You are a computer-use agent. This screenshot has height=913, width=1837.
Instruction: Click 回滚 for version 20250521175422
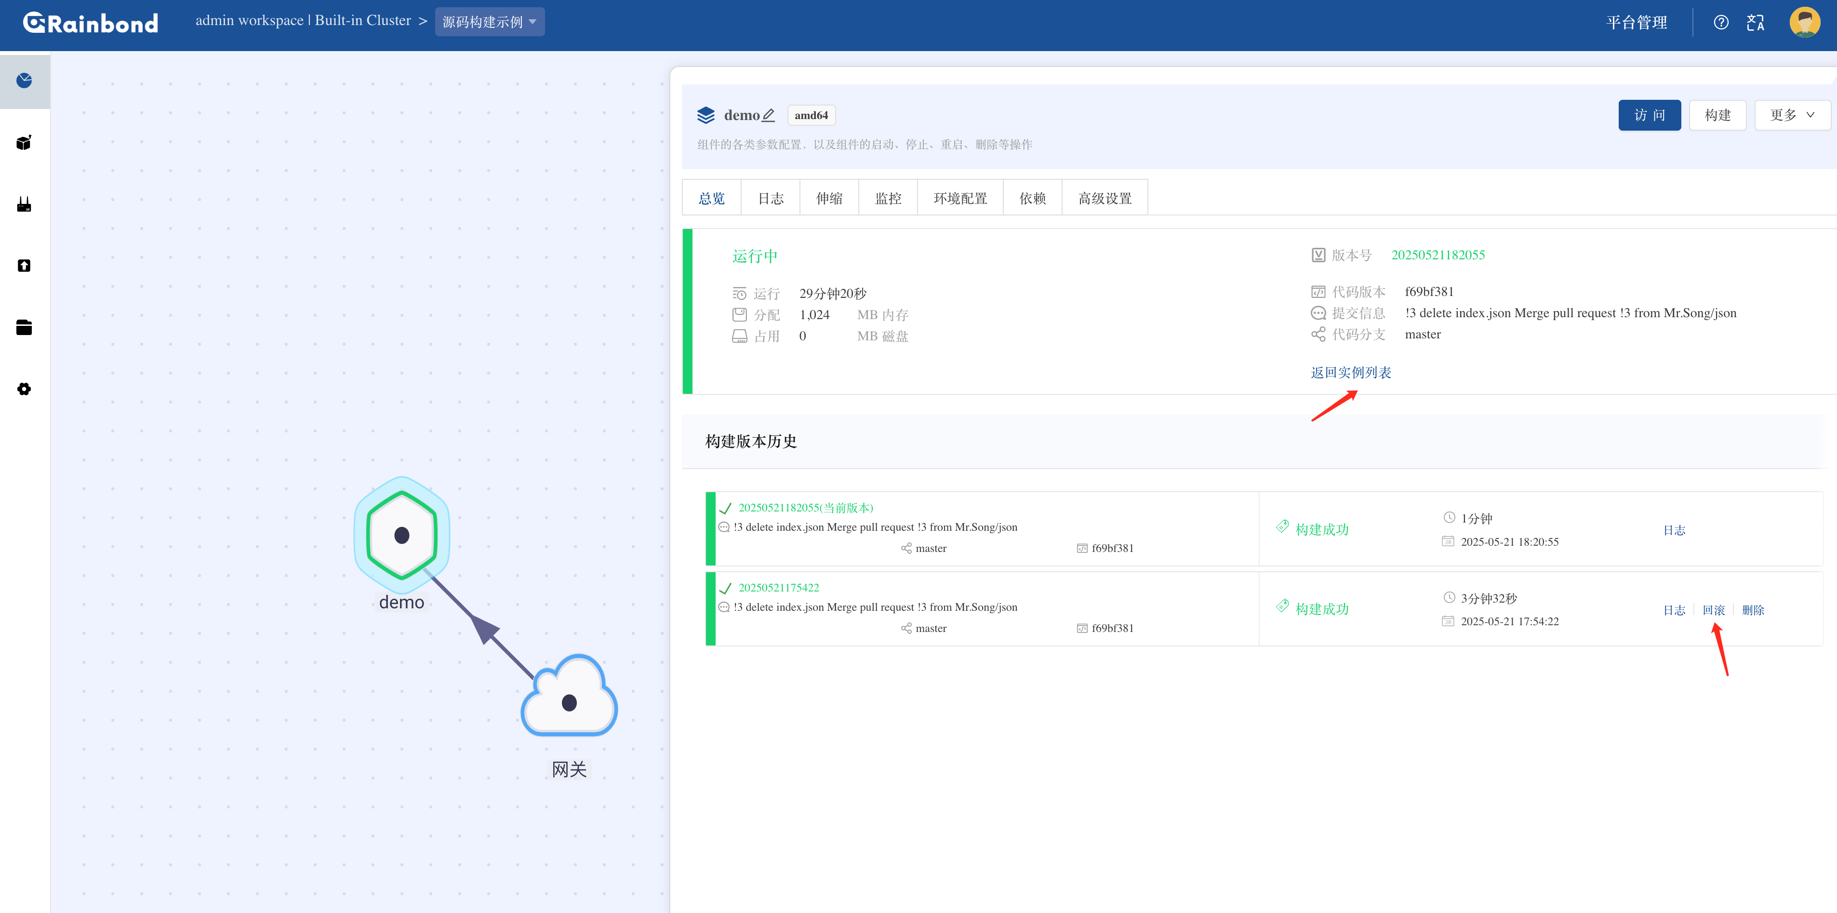click(x=1713, y=610)
